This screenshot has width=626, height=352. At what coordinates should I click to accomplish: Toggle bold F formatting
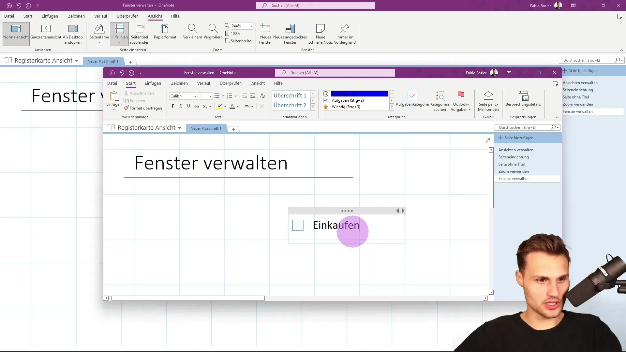173,106
